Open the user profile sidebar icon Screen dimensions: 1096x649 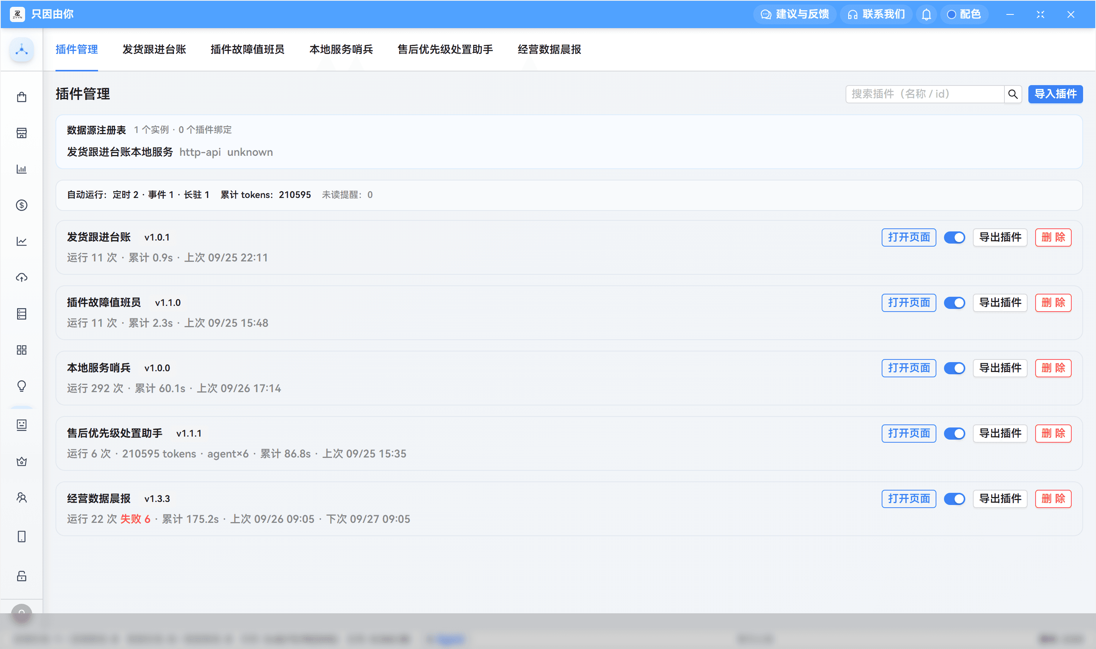tap(21, 498)
